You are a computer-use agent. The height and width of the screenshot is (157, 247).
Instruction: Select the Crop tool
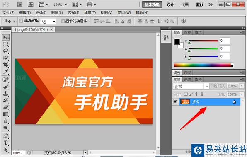[x=6, y=65]
